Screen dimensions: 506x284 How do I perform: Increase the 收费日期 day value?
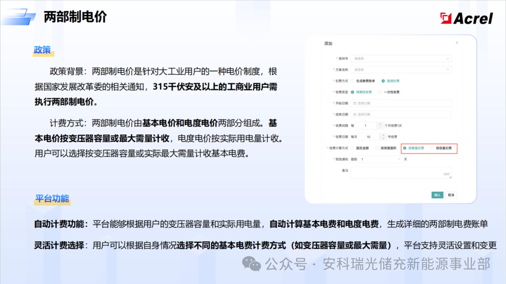(x=383, y=135)
